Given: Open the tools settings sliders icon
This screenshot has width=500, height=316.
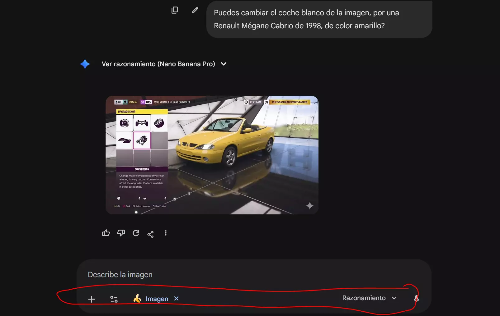Looking at the screenshot, I should (114, 299).
